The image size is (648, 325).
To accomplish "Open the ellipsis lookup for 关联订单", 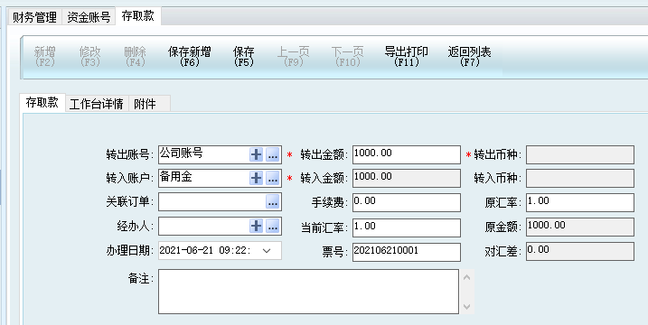I will pos(272,202).
